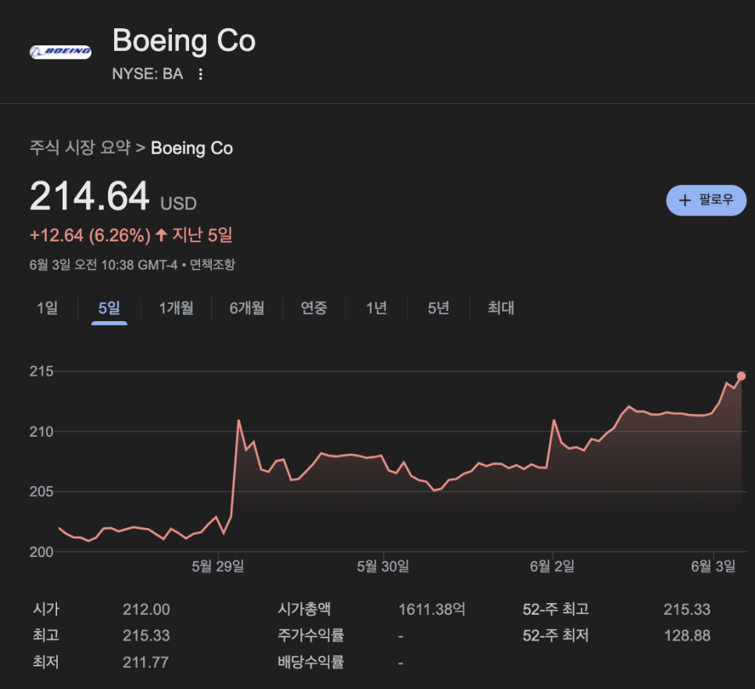Click the 최저 value 211.77

click(x=146, y=662)
